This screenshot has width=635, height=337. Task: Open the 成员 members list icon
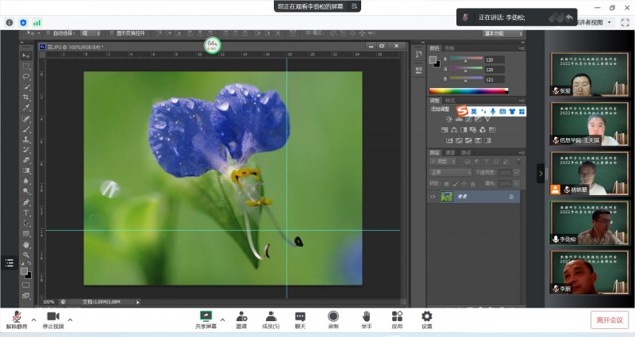(271, 316)
